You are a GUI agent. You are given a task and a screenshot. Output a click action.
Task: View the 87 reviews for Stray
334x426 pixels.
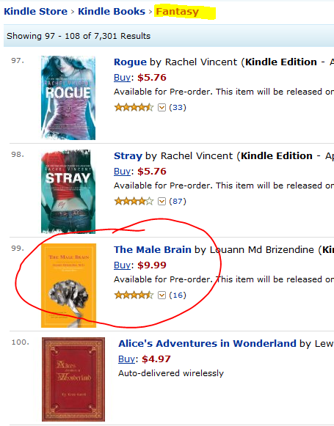point(178,202)
